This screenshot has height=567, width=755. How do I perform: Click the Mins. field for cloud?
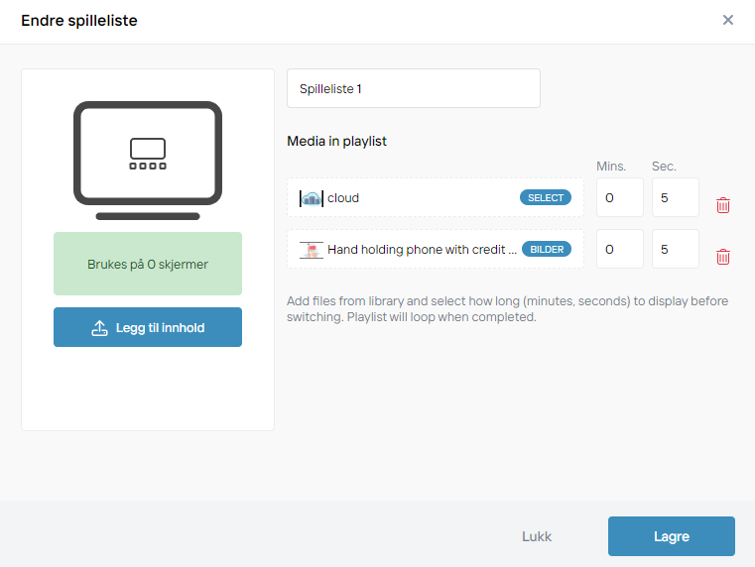pos(620,197)
